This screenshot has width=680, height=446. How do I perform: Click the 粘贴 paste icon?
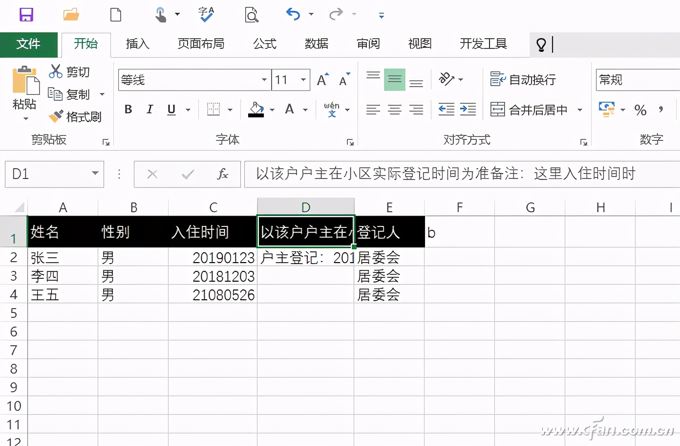click(25, 80)
